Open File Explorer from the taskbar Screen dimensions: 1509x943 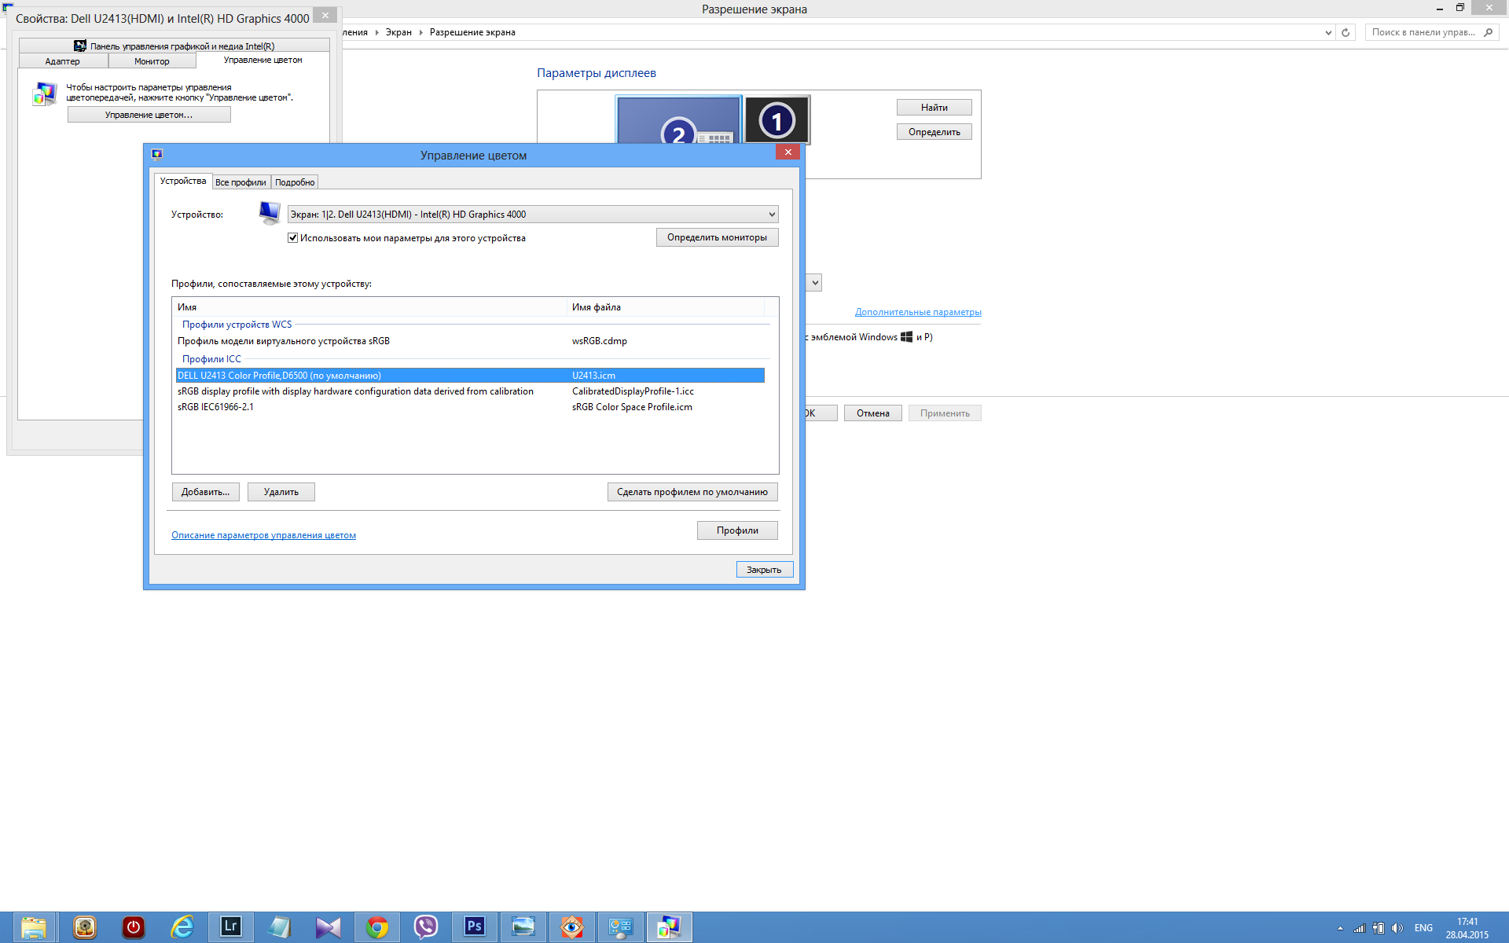tap(34, 927)
